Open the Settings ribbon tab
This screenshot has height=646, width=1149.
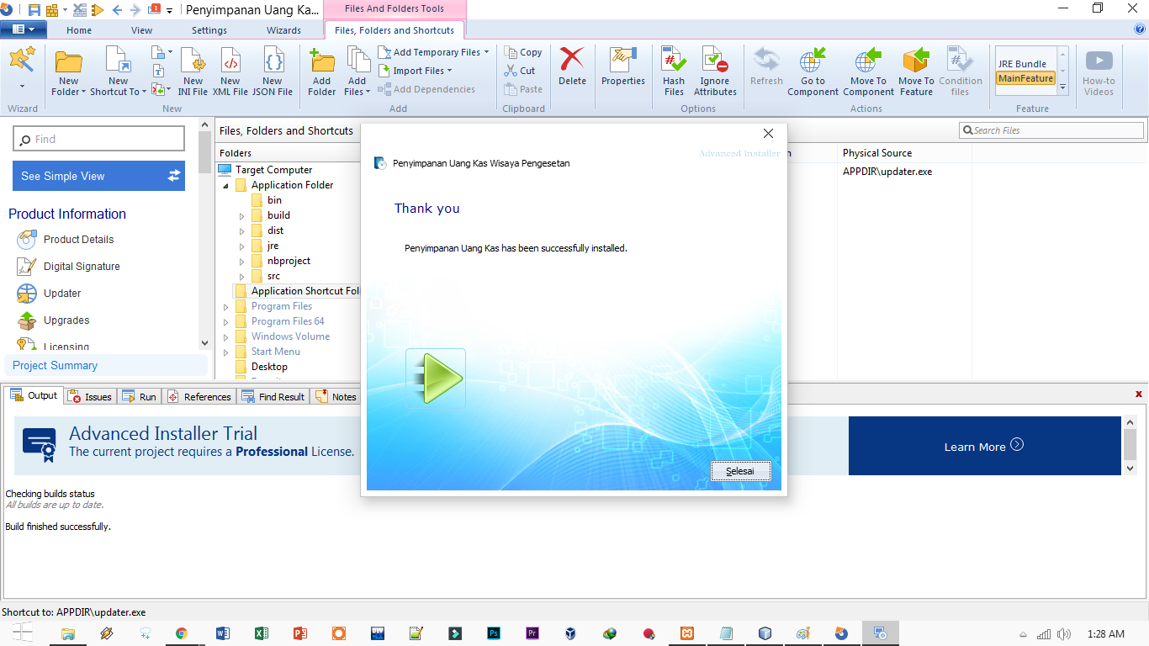coord(209,30)
